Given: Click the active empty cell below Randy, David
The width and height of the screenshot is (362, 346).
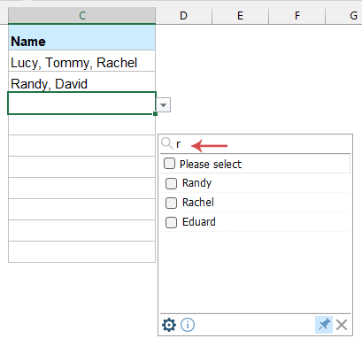Looking at the screenshot, I should coord(81,104).
